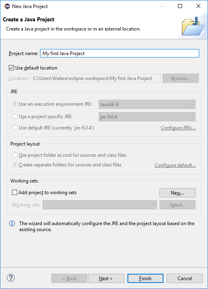Enable Add project to working sets

[14, 193]
